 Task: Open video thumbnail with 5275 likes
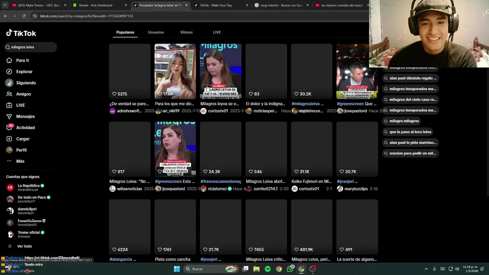[x=130, y=71]
